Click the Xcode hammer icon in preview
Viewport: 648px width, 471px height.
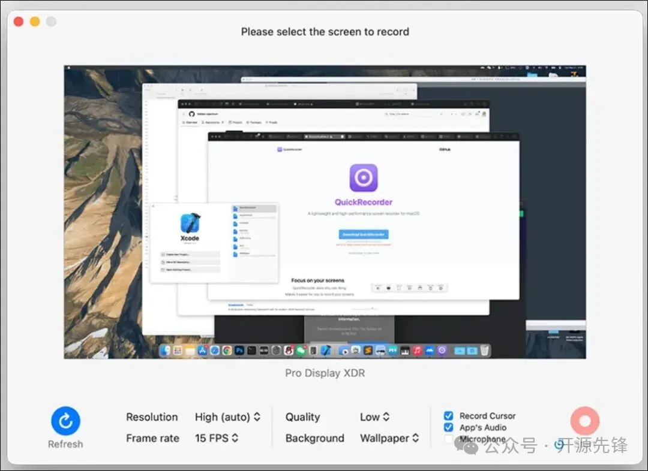(x=190, y=224)
